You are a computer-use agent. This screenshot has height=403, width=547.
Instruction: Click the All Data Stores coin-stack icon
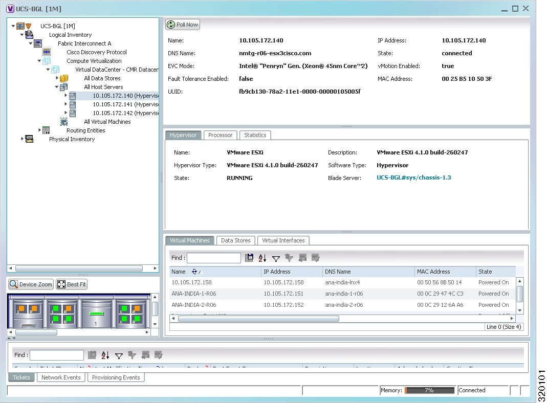[64, 78]
